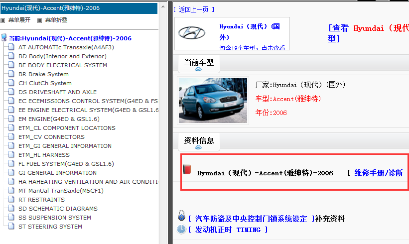Open ETM_CV CONNECTORS section

tap(51, 137)
